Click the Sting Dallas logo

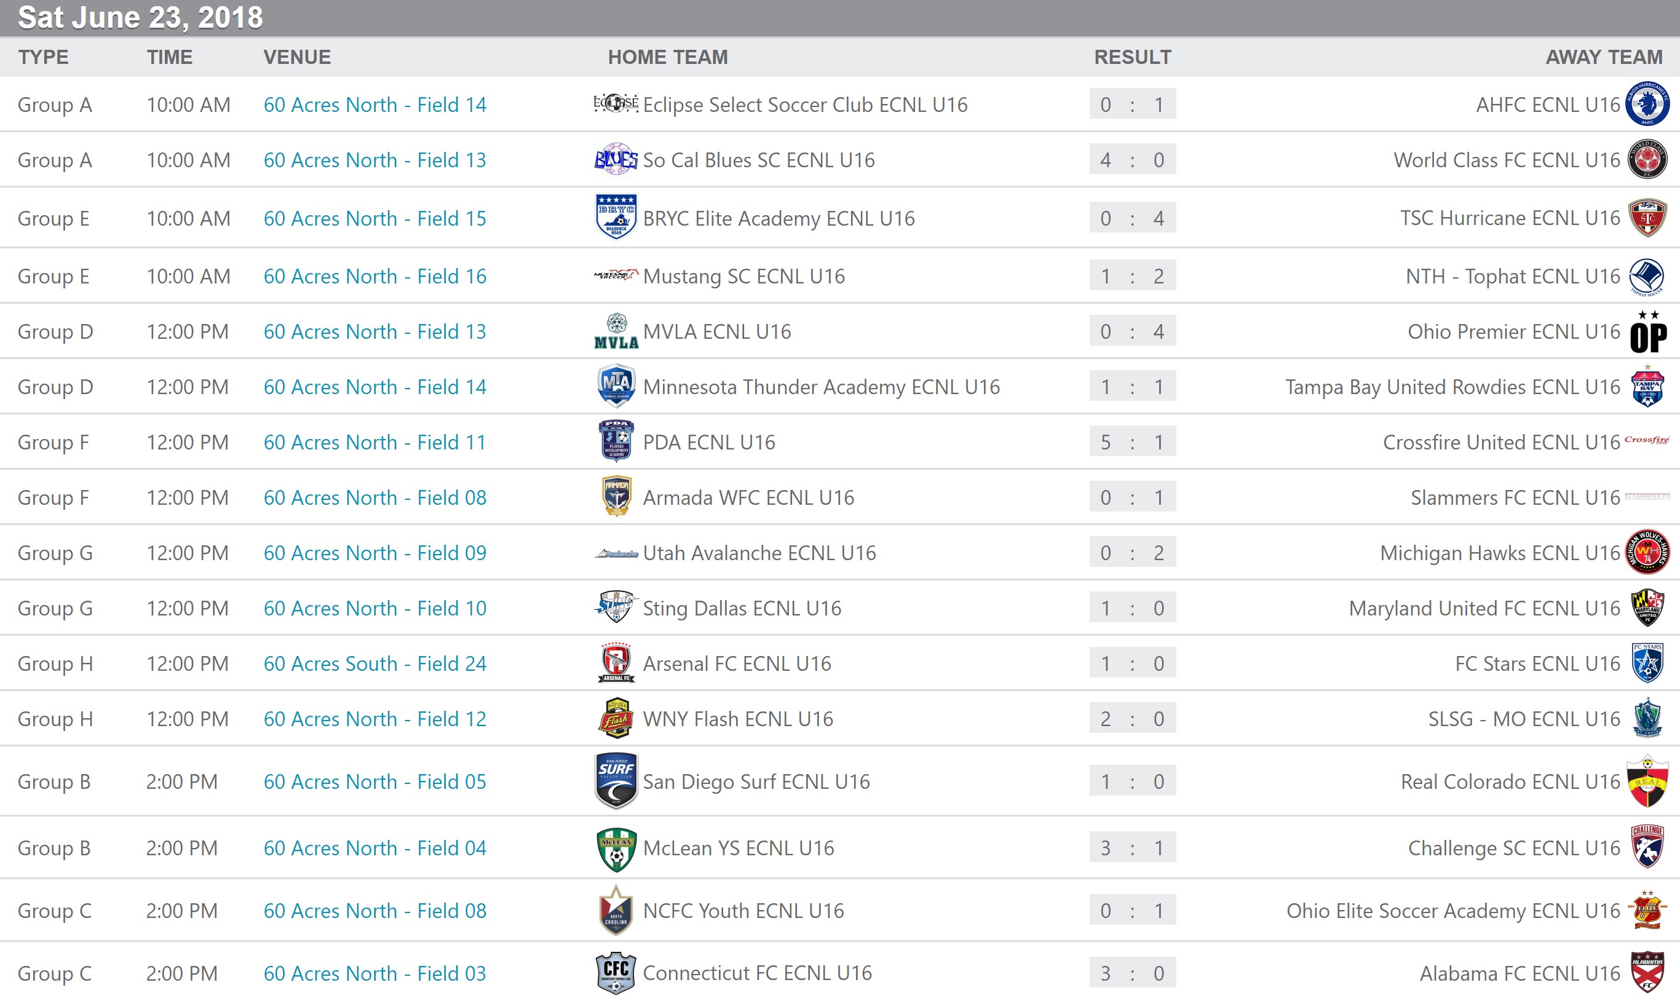(x=616, y=607)
